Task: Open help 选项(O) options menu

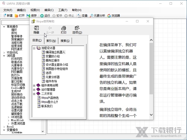Action: (77, 30)
